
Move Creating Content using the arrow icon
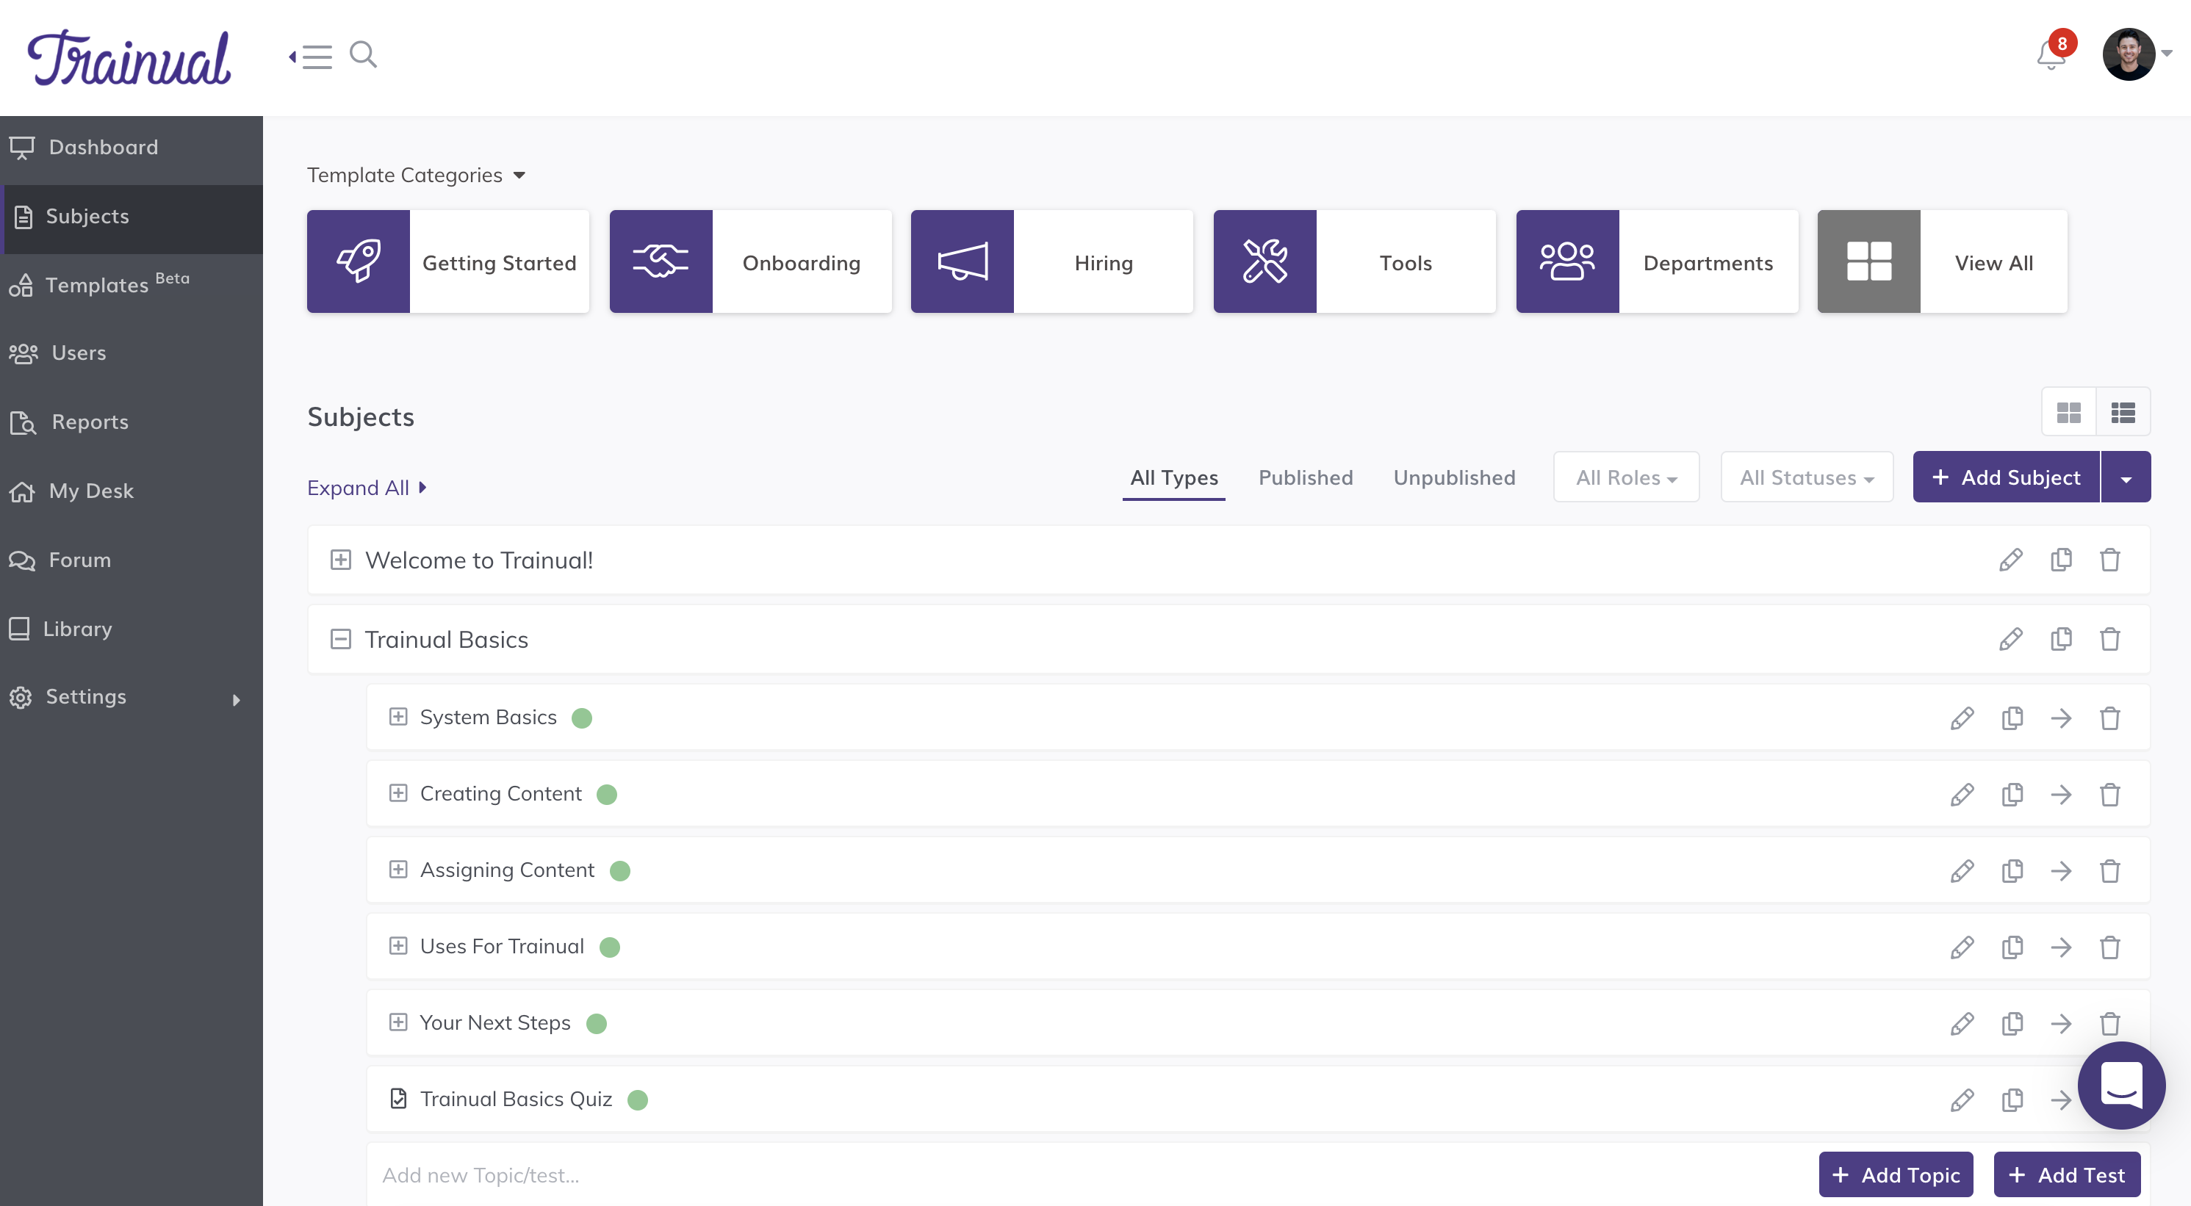[x=2060, y=795]
